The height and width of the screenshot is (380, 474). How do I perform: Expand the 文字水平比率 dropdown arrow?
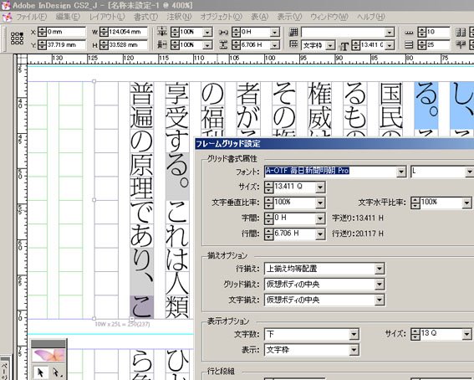pos(466,203)
